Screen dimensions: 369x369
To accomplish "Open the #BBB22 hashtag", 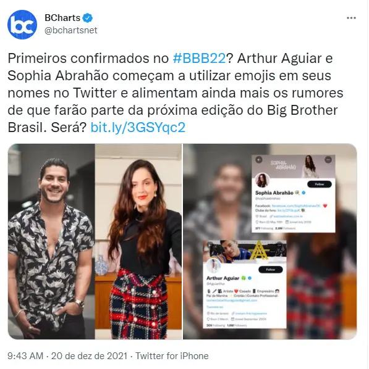I will (x=199, y=58).
